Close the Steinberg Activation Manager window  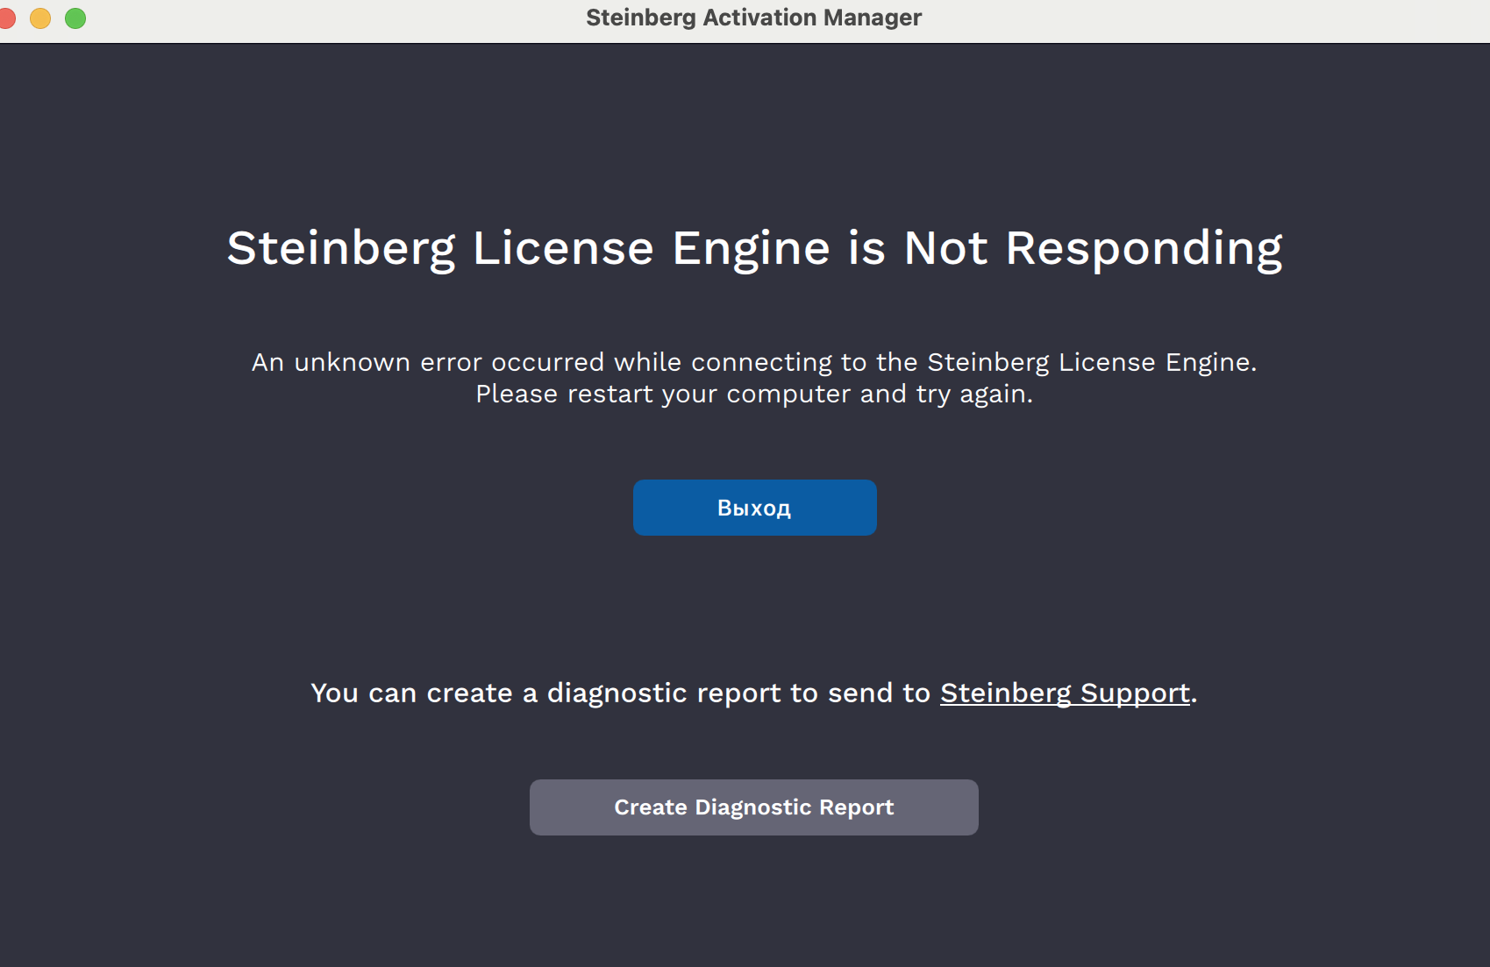[6, 18]
